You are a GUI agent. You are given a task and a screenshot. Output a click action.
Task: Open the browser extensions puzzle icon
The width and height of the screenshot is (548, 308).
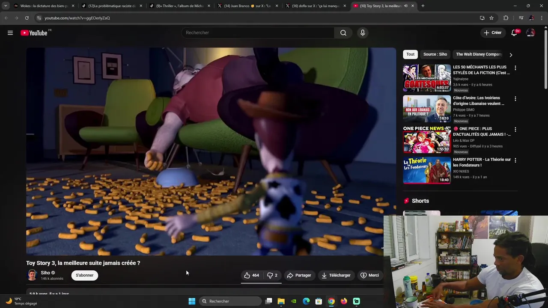pos(506,18)
